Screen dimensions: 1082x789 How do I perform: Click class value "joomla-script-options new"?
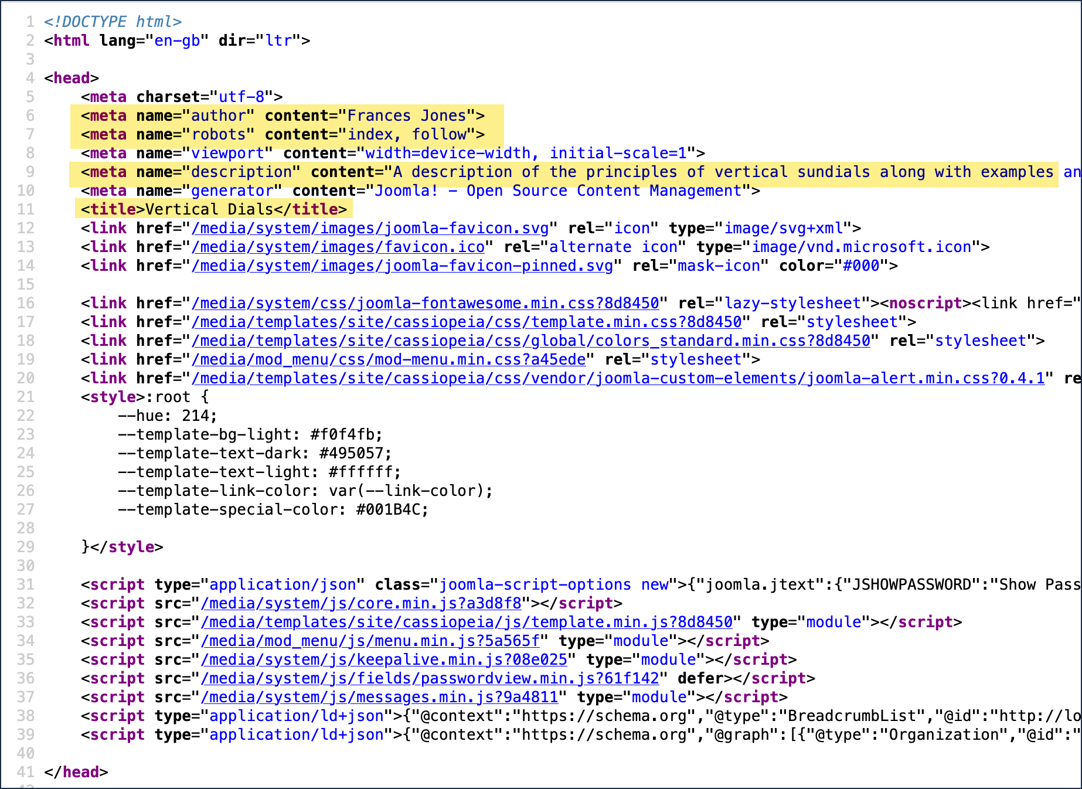(554, 584)
